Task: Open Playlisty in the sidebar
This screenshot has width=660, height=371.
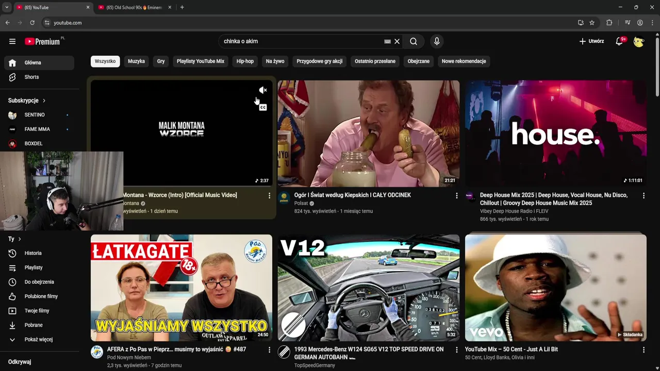Action: click(39, 267)
